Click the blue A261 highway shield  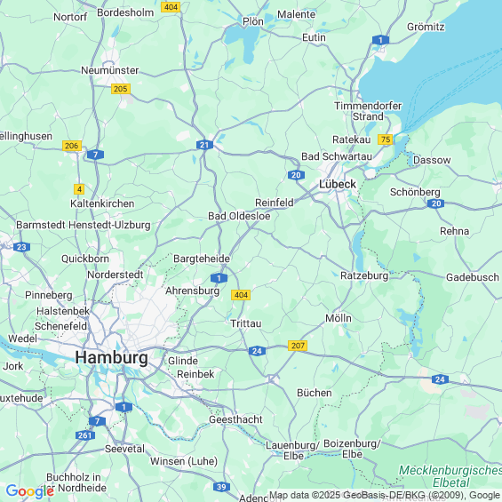point(85,435)
